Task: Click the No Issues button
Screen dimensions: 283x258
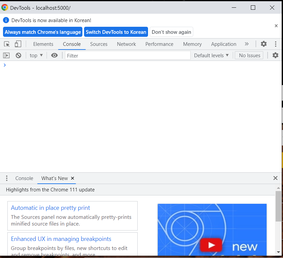Action: (x=250, y=55)
